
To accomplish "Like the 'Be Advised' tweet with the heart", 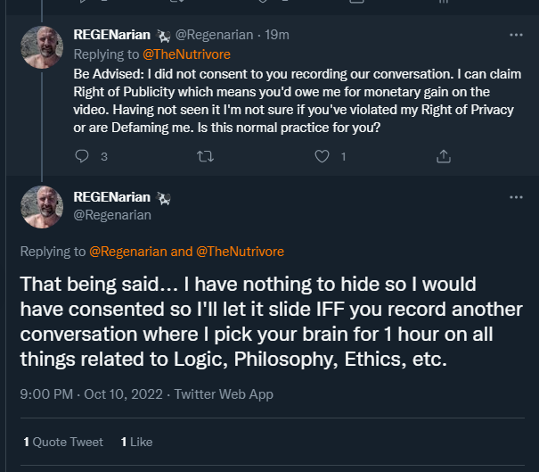I will pos(323,156).
